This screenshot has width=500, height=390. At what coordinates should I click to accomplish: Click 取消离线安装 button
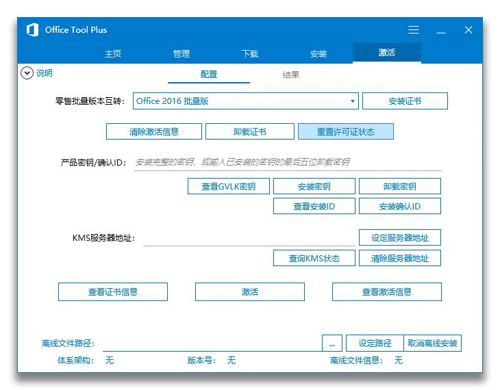click(432, 343)
